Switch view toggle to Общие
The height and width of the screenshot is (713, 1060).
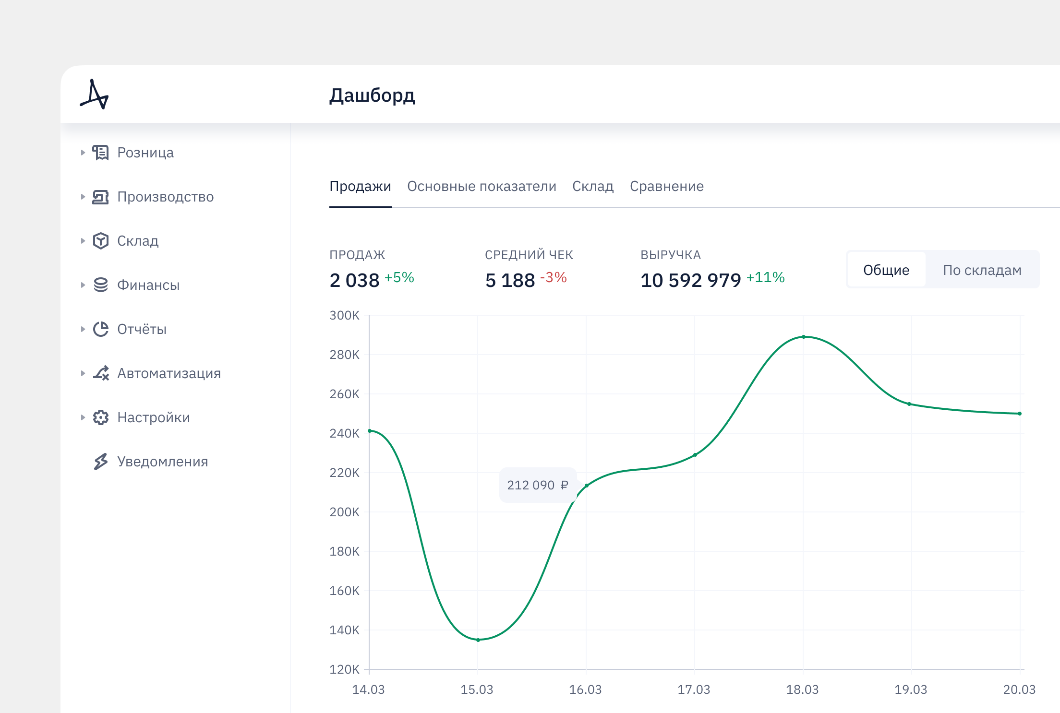tap(886, 270)
